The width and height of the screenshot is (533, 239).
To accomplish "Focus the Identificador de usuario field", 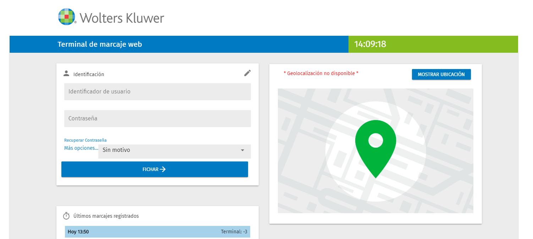I will 158,92.
